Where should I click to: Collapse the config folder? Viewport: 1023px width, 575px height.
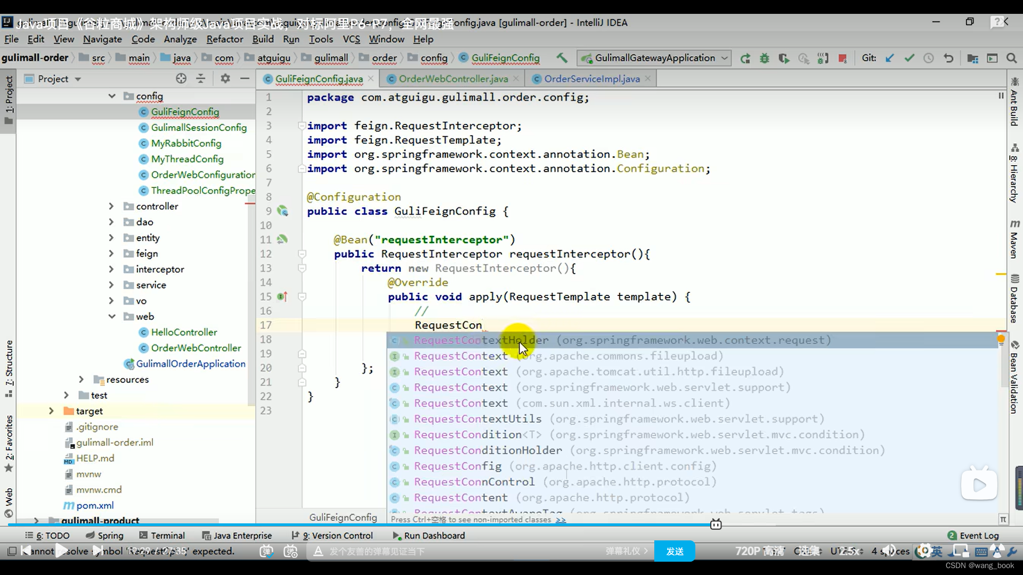click(112, 96)
